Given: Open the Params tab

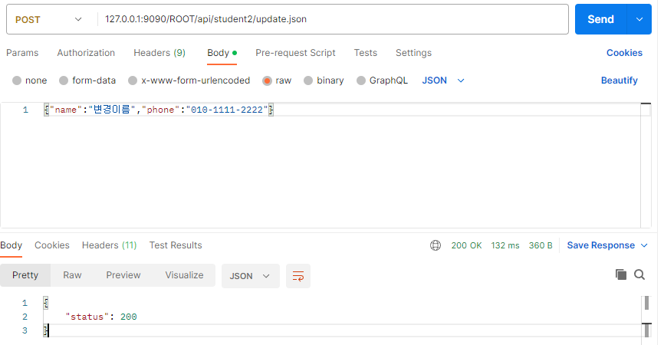Looking at the screenshot, I should coord(22,53).
